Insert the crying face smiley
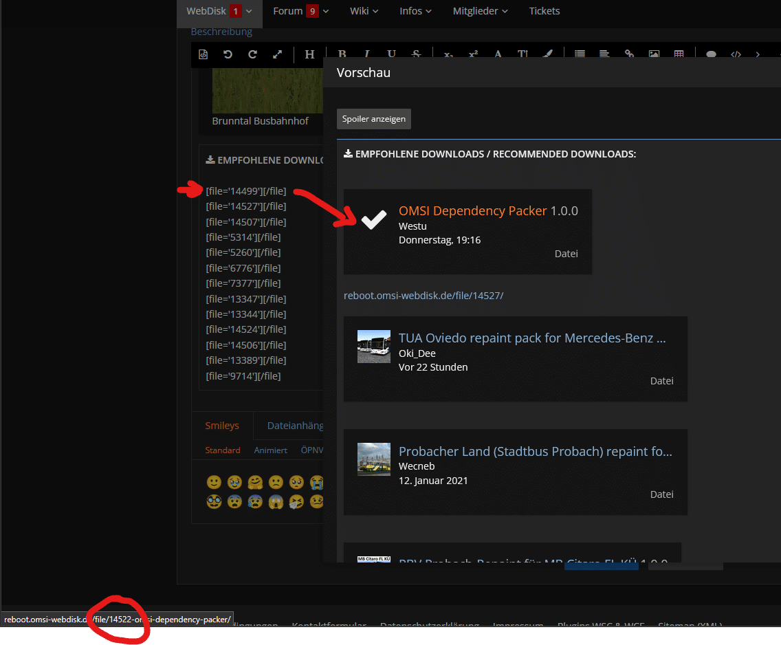Image resolution: width=781 pixels, height=645 pixels. coord(317,482)
